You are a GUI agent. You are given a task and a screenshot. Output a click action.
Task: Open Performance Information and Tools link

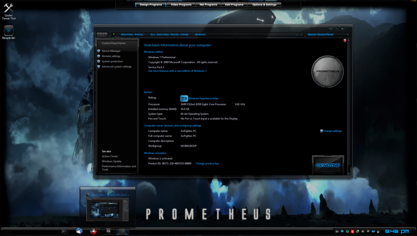pyautogui.click(x=119, y=168)
